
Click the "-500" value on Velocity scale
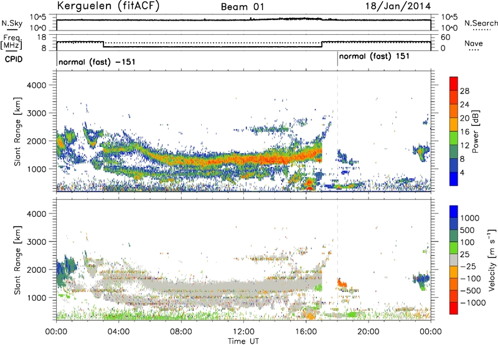click(471, 290)
